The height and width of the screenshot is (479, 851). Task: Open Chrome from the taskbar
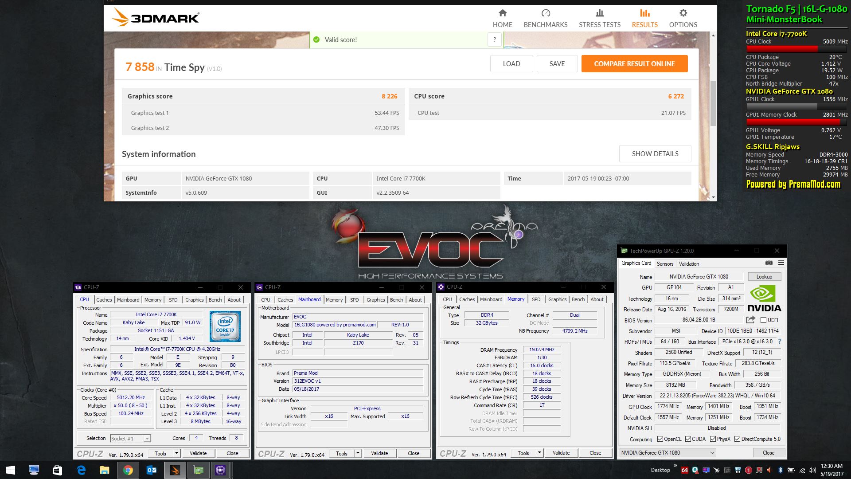[x=128, y=470]
